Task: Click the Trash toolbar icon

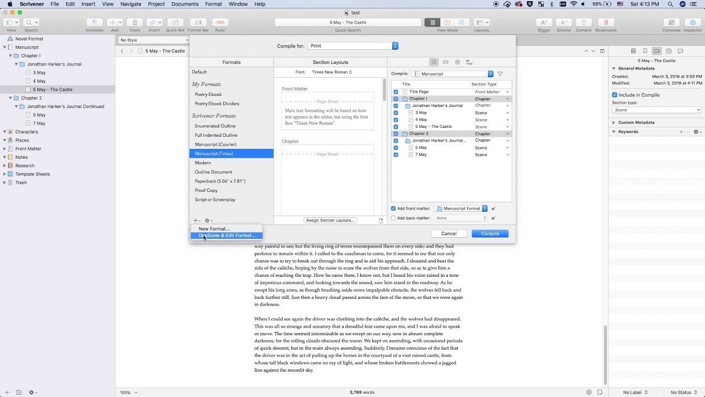Action: 134,23
